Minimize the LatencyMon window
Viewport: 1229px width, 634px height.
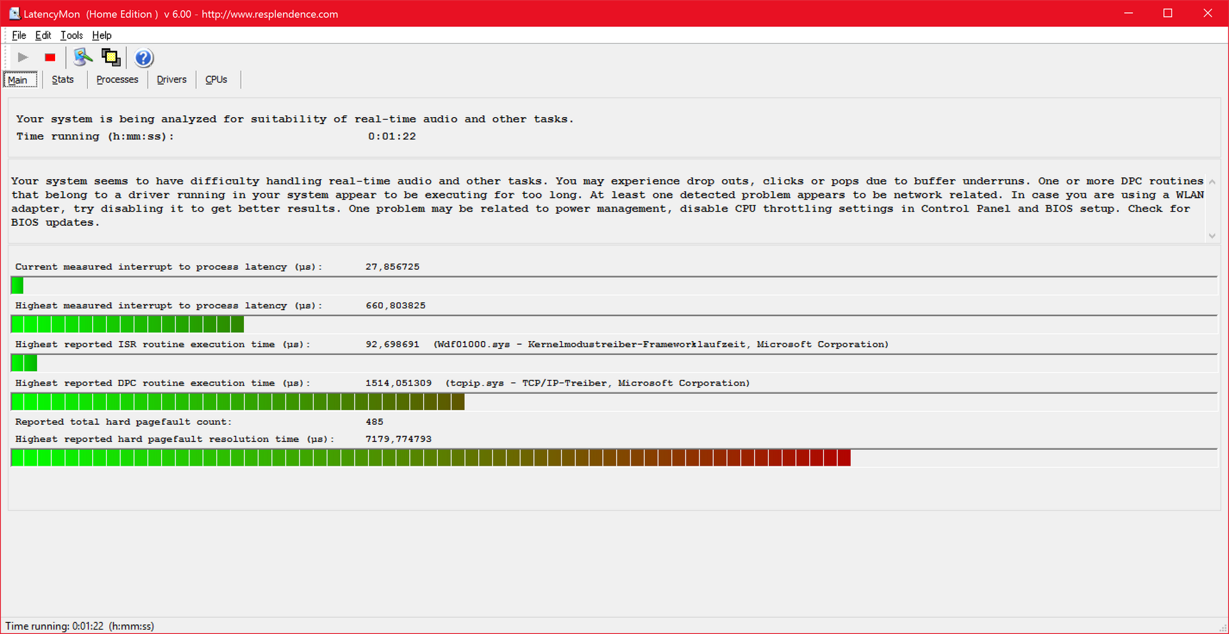pos(1129,13)
